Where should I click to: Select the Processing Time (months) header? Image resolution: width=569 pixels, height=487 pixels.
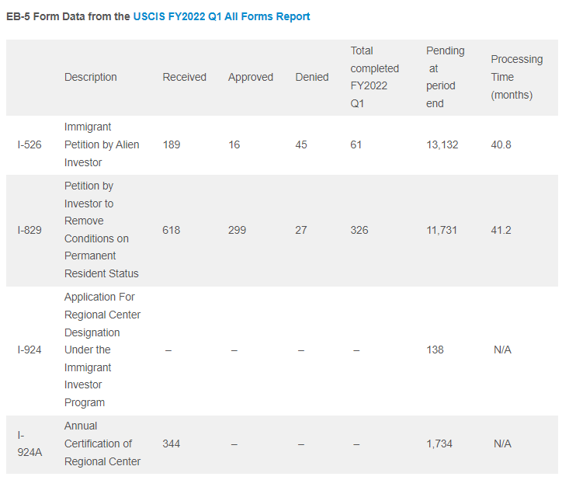click(516, 77)
